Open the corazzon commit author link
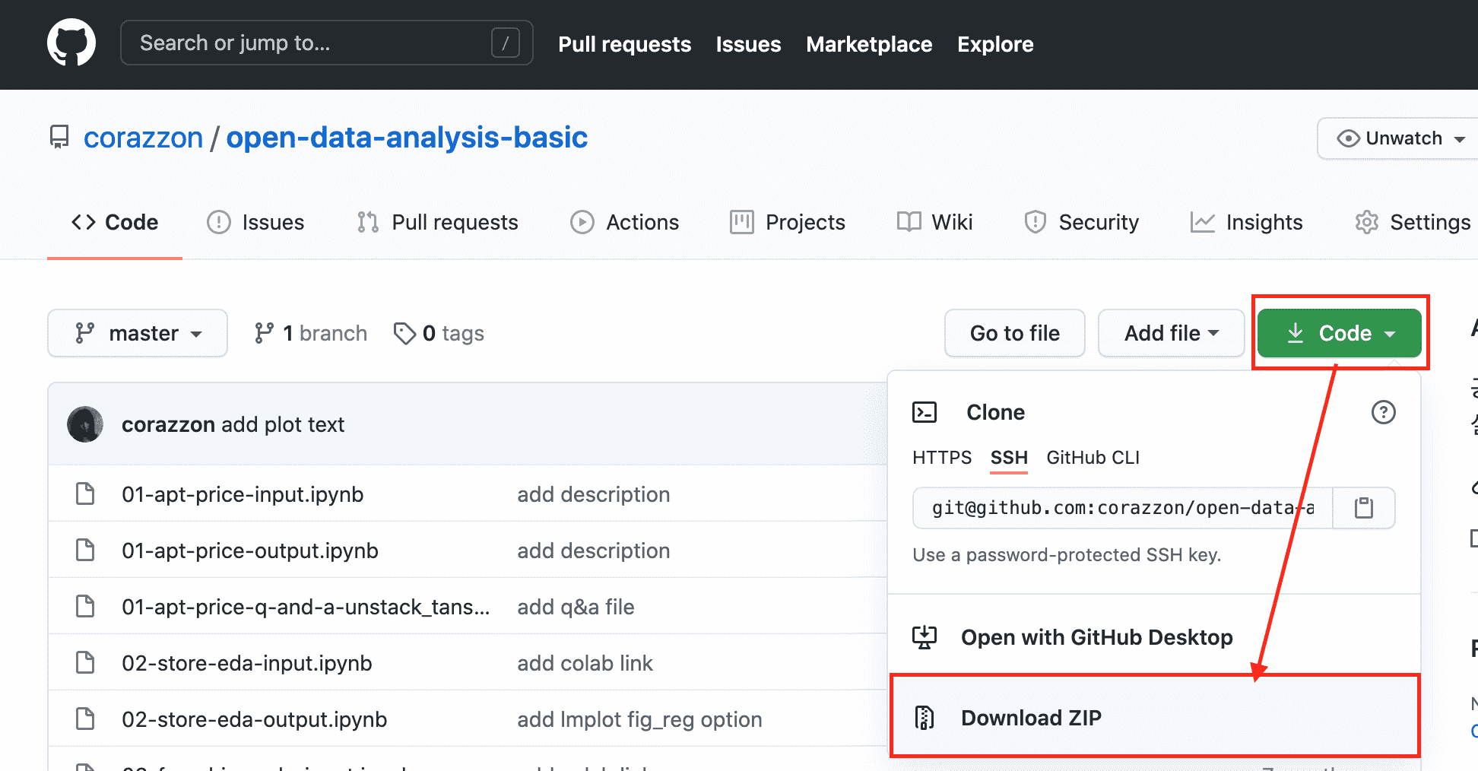 (168, 424)
